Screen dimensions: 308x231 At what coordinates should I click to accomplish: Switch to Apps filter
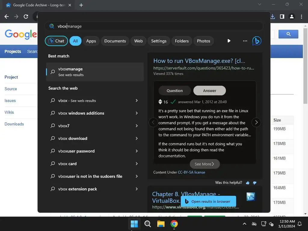pos(91,41)
